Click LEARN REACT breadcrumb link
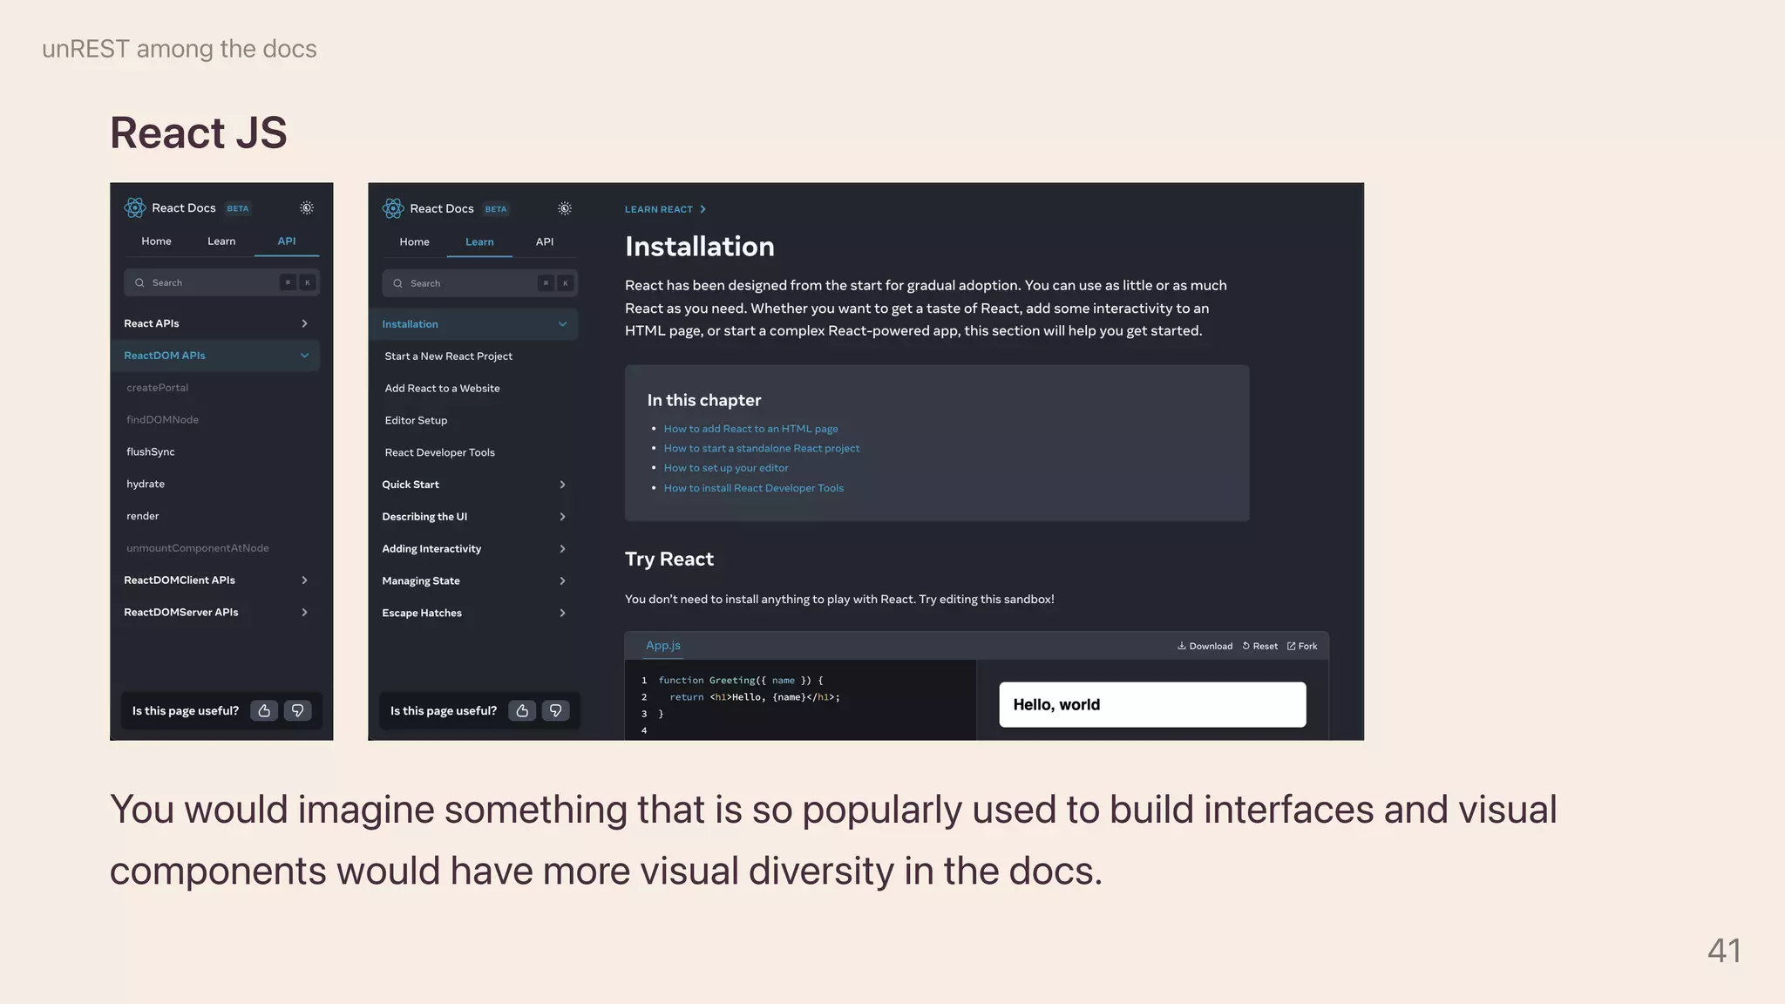The image size is (1785, 1004). click(x=665, y=209)
